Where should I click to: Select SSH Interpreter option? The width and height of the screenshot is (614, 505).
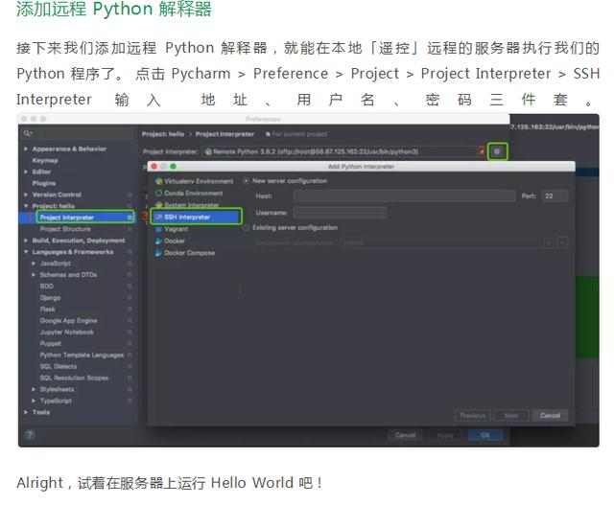tap(196, 217)
